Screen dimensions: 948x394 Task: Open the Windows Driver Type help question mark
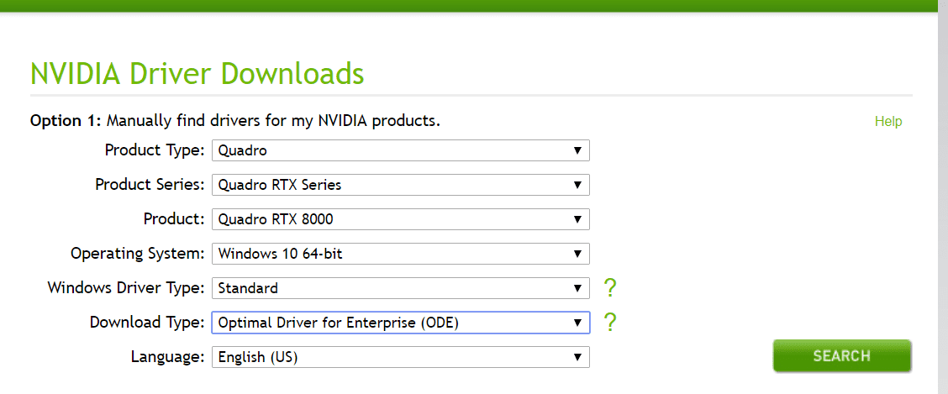point(610,288)
